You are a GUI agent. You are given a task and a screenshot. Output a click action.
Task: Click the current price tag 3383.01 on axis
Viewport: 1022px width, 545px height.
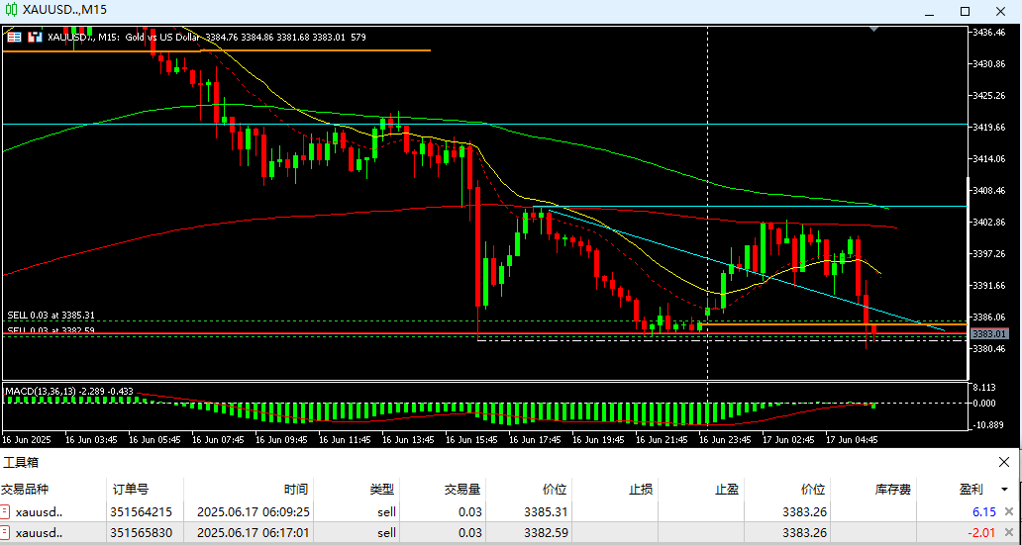coord(991,334)
